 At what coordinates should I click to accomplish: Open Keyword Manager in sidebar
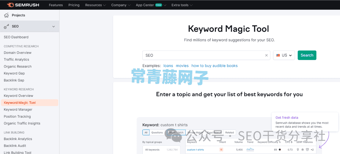[18, 110]
